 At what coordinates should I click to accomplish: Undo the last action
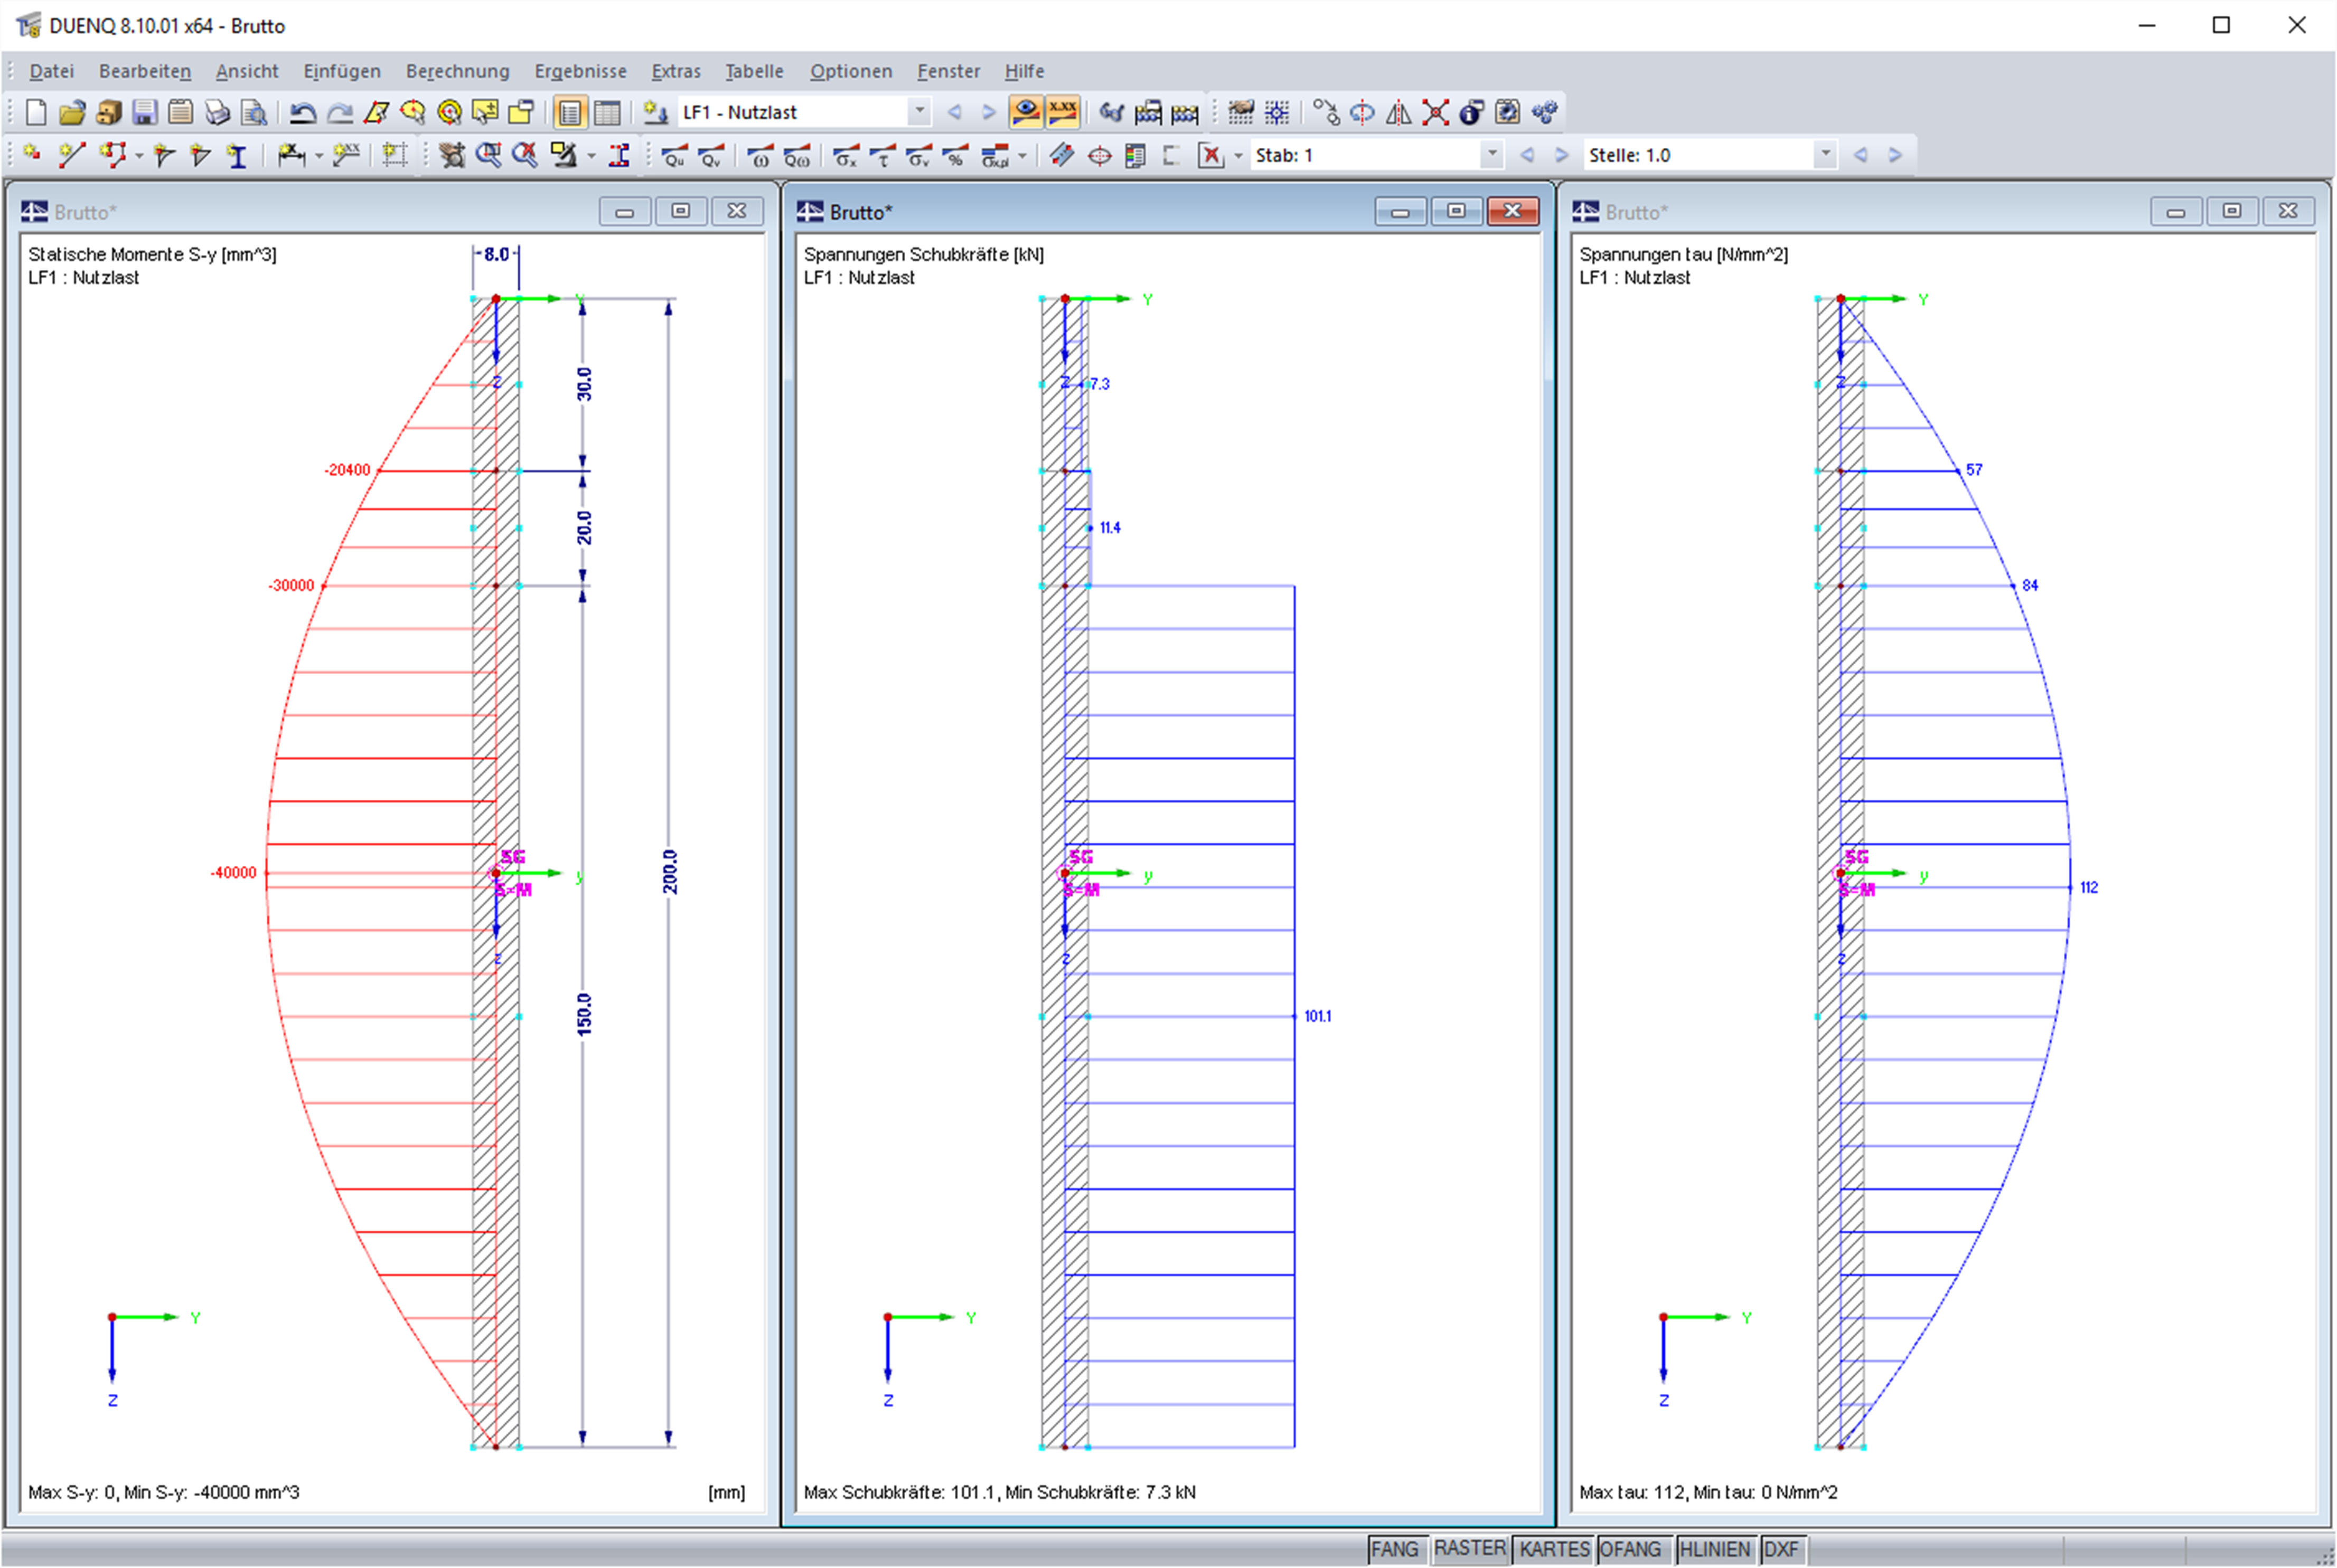point(302,112)
